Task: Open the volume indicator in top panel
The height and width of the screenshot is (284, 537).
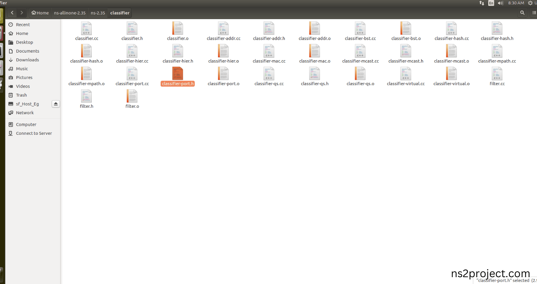Action: point(501,3)
